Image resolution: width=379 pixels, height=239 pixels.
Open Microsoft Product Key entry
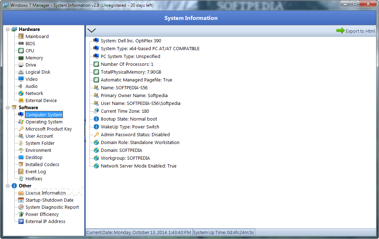49,129
